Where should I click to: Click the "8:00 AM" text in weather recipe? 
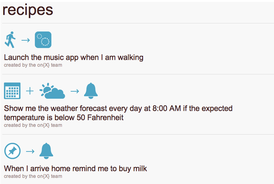166,108
